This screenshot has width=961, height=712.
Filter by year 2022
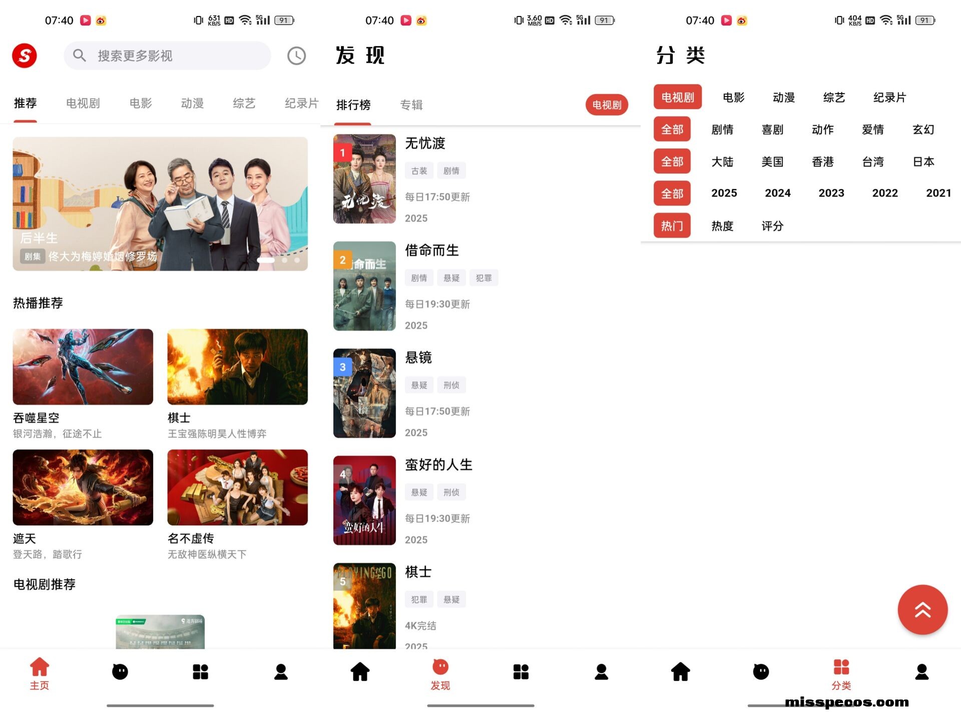tap(885, 193)
